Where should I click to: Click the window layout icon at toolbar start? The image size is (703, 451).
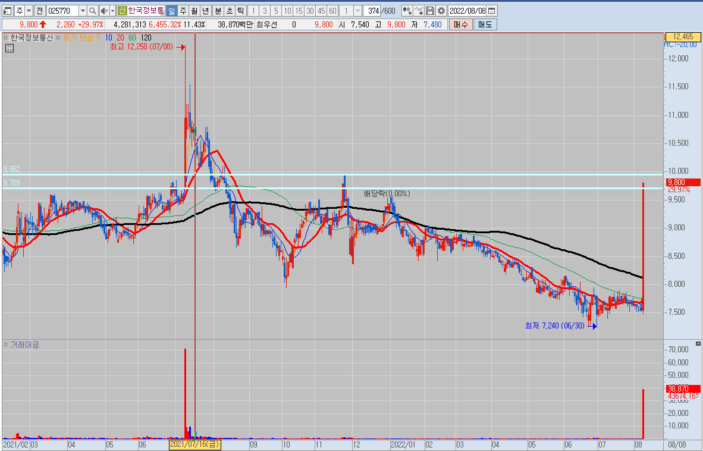8,11
